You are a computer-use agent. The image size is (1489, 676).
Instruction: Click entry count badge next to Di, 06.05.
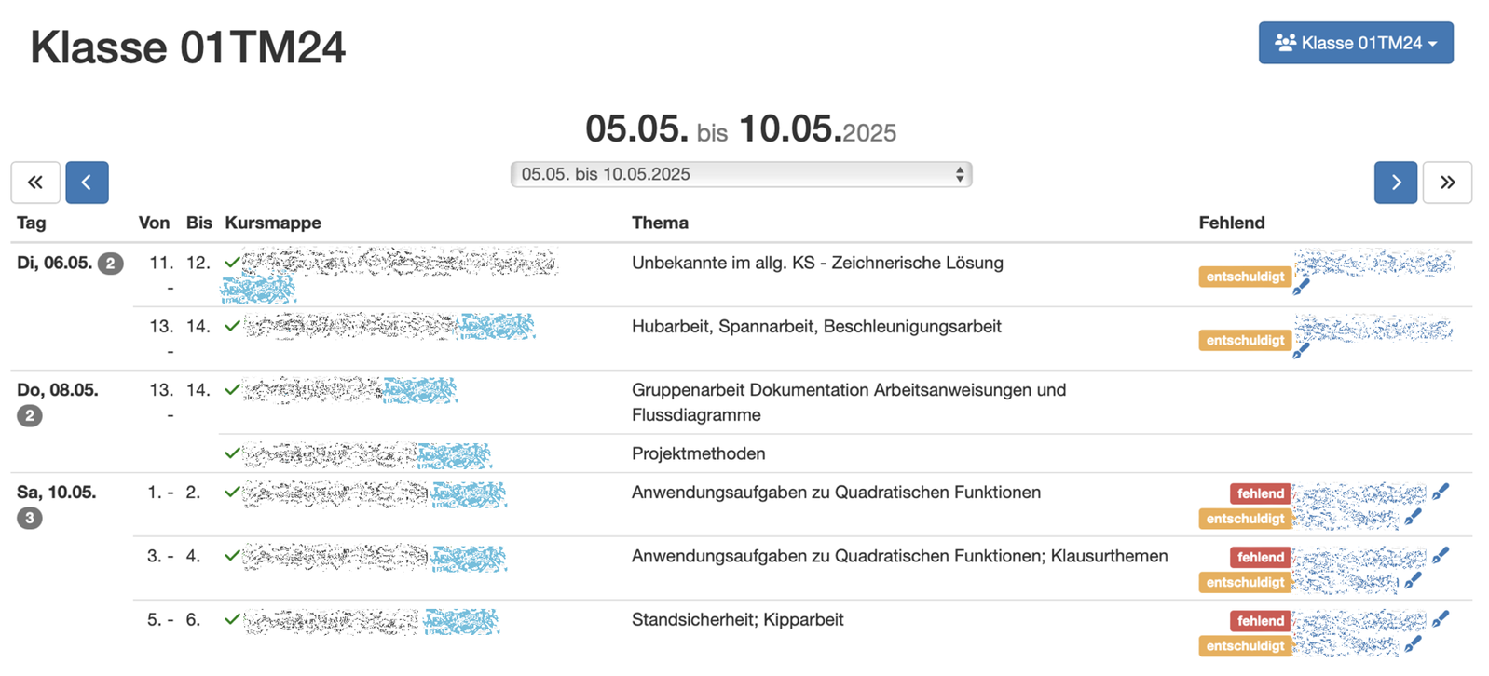(111, 264)
